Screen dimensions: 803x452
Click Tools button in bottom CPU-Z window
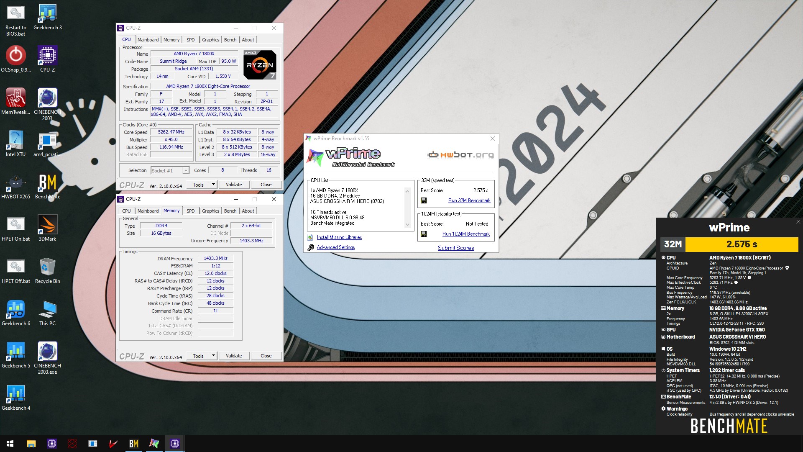pos(198,356)
